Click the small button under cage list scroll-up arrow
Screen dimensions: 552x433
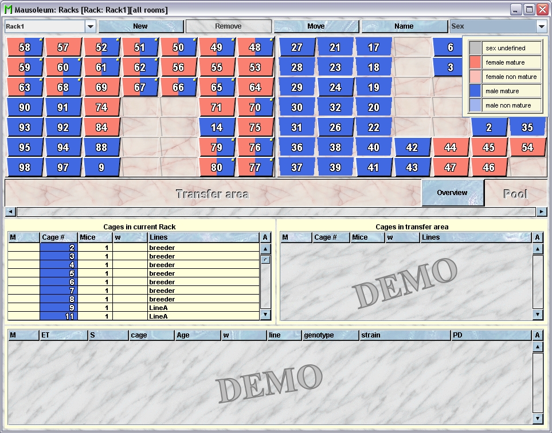pyautogui.click(x=265, y=260)
